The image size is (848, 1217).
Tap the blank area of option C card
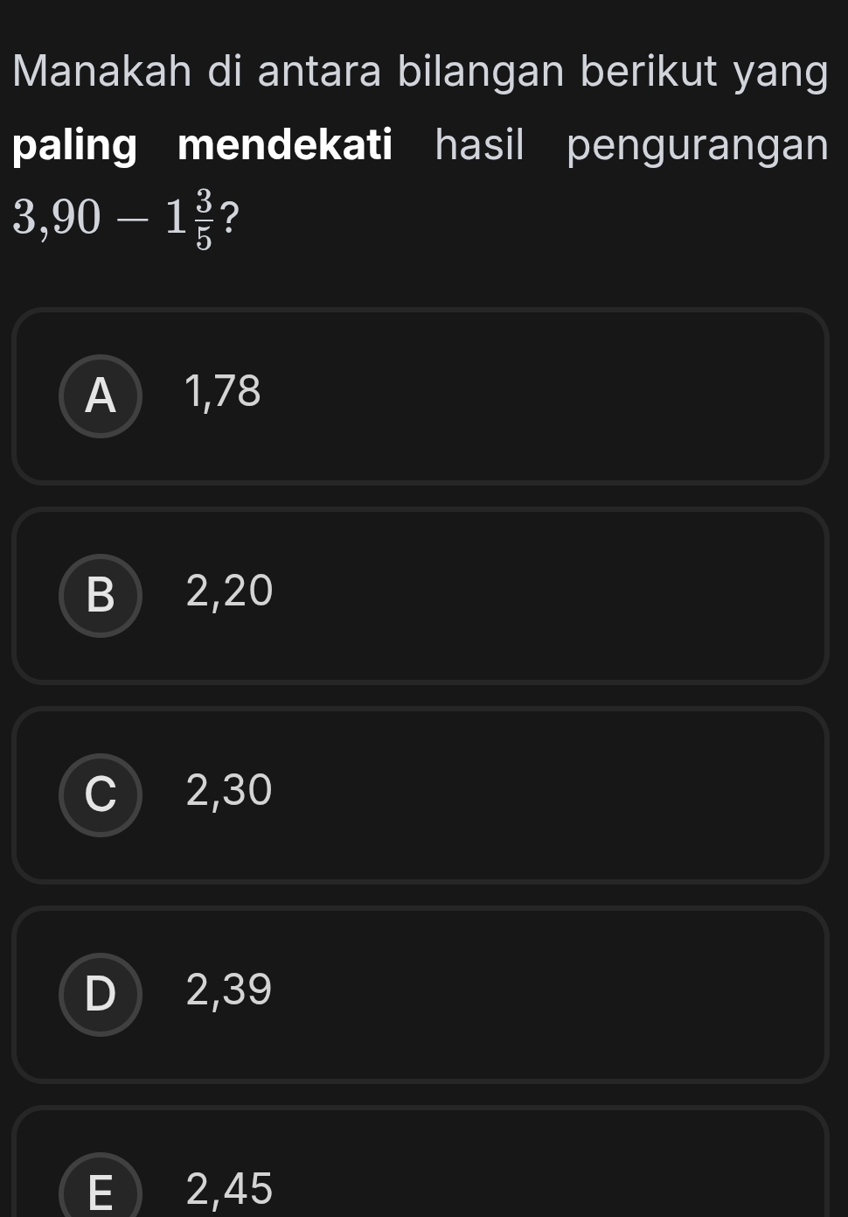(542, 795)
